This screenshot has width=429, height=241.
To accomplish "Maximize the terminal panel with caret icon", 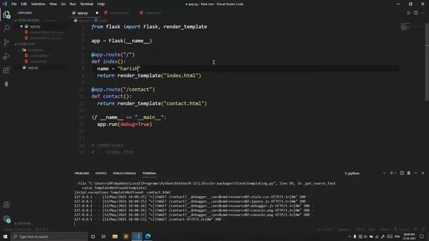I will 416,173.
